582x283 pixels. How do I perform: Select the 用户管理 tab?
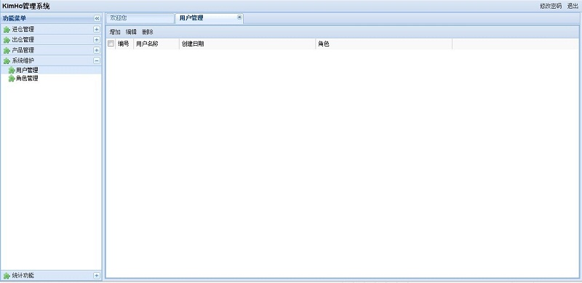coord(209,18)
